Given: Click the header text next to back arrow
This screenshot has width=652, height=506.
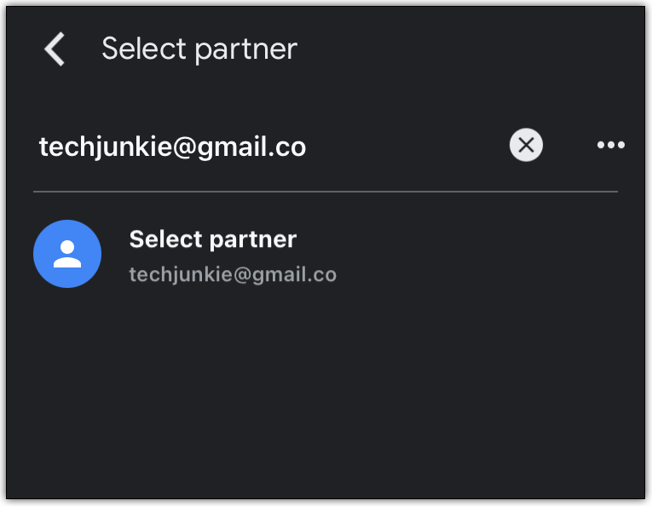Looking at the screenshot, I should point(199,49).
